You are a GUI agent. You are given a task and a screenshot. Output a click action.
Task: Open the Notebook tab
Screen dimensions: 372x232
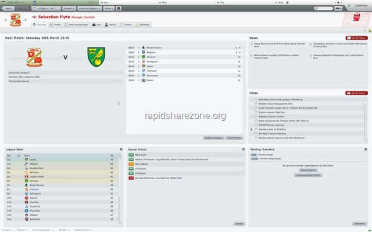[142, 24]
